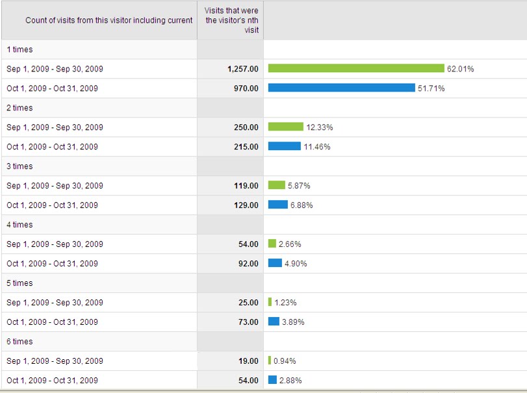Screen dimensions: 527x393
Task: Click the 1,257.00 visits value
Action: pos(243,69)
